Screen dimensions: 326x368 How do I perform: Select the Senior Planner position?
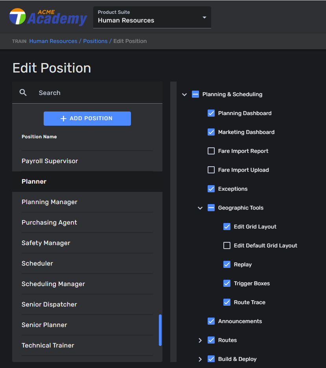(44, 325)
